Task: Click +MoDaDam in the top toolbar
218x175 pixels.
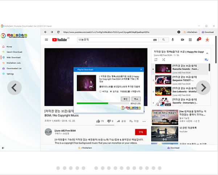Action: [x=190, y=32]
